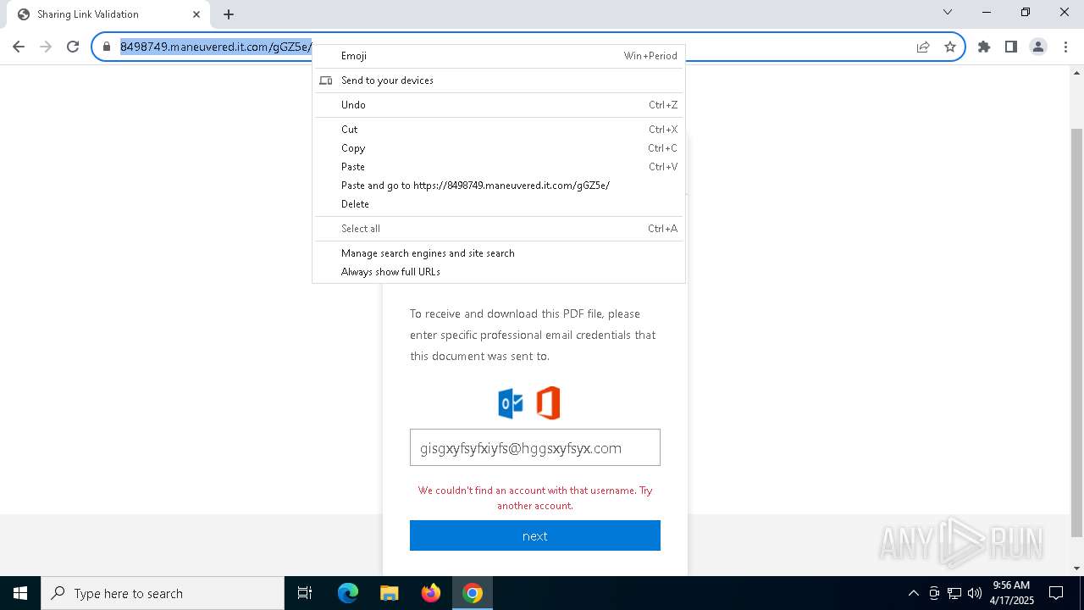Open File Explorer from the taskbar
Image resolution: width=1084 pixels, height=610 pixels.
coord(390,593)
